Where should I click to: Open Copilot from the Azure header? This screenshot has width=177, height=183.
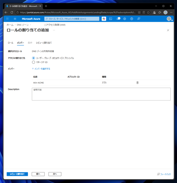(x=104, y=19)
